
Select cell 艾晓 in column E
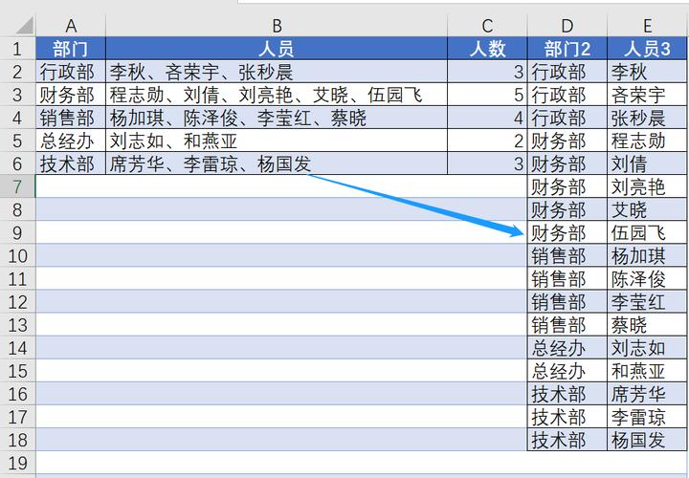coord(647,209)
